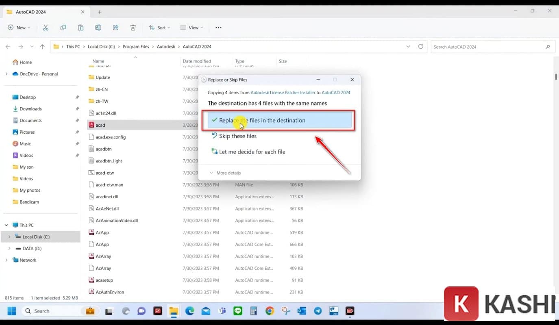Click the Paste icon in the toolbar
This screenshot has width=559, height=325.
click(x=80, y=27)
